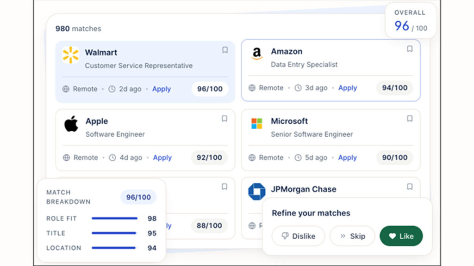Click the 96/100 score on Walmart card

point(210,89)
